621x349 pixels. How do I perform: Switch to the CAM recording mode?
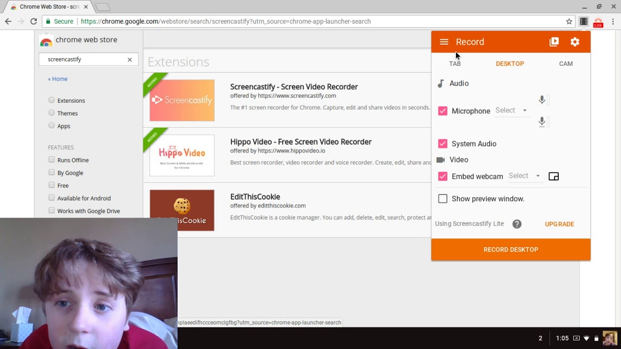[x=566, y=63]
